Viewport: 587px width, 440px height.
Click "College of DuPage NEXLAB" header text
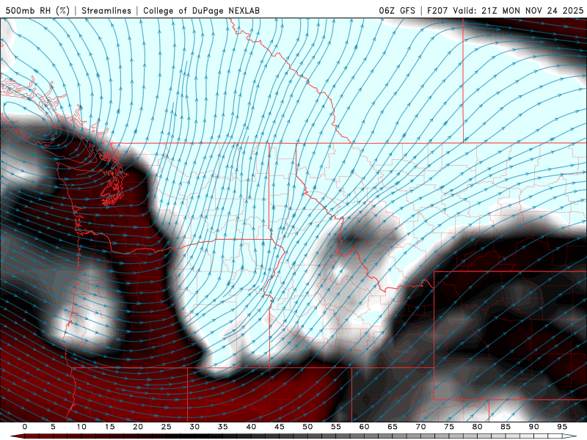(x=201, y=10)
